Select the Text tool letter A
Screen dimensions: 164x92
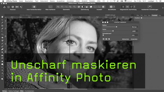coord(2,73)
